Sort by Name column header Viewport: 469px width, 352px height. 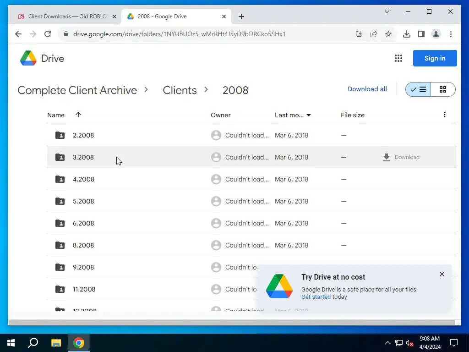pos(55,115)
